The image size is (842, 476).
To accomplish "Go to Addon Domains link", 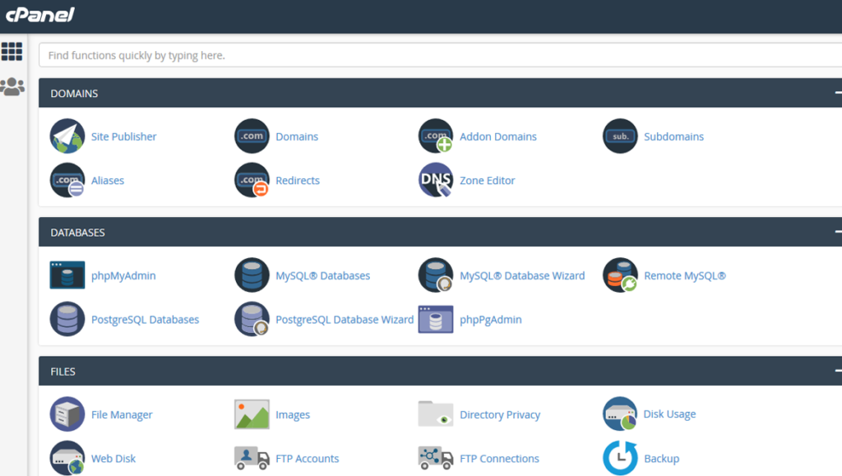I will (498, 136).
